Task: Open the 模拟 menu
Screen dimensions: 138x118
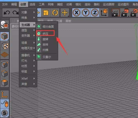Action: coord(78,4)
